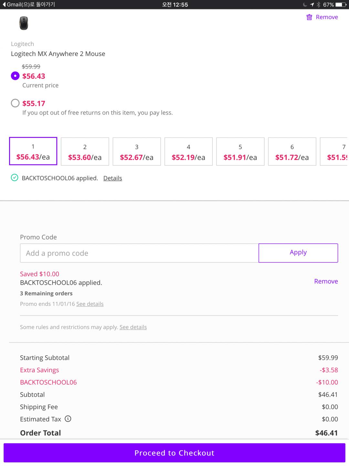Image resolution: width=349 pixels, height=466 pixels.
Task: Choose quantity 4 at $52.19 each
Action: point(188,151)
